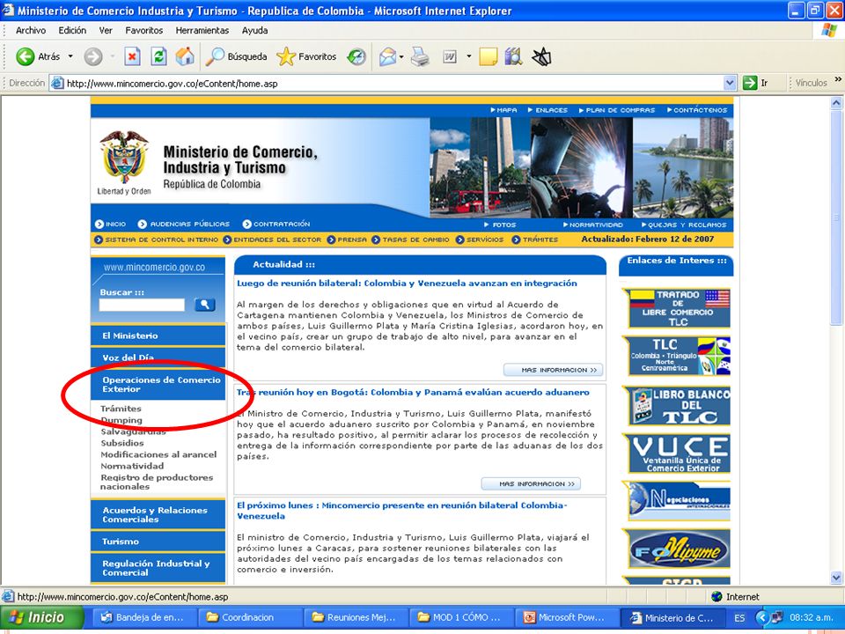Switch to Bandeja de entrada taskbar window
This screenshot has height=634, width=845.
click(143, 617)
